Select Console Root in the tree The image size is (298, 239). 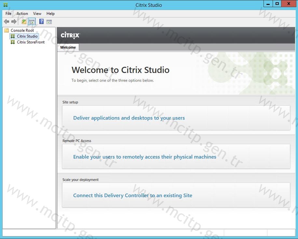tap(22, 30)
